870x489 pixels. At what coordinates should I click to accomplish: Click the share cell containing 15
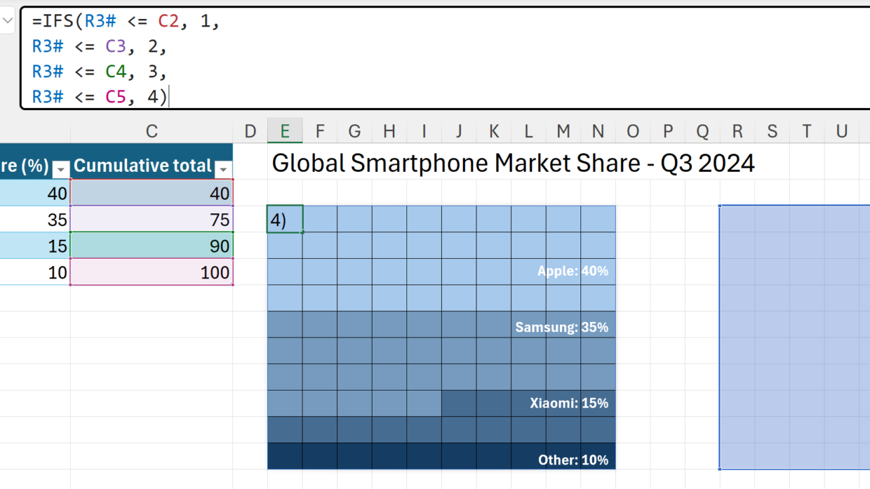click(x=34, y=246)
